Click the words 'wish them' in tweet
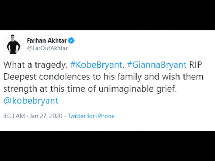Image resolution: width=215 pixels, height=161 pixels. 183,77
